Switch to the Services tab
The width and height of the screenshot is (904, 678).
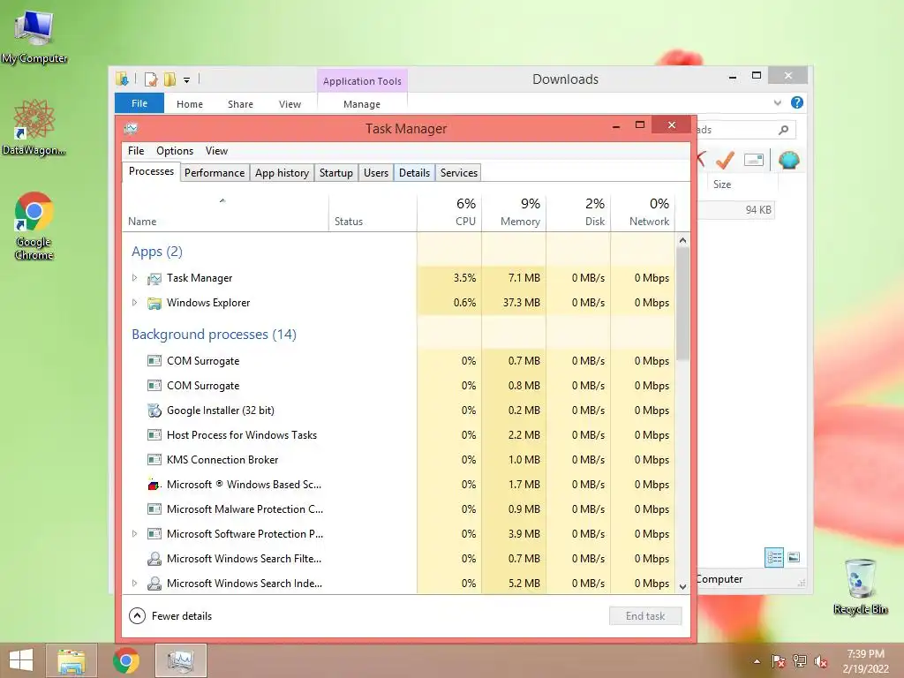click(459, 173)
